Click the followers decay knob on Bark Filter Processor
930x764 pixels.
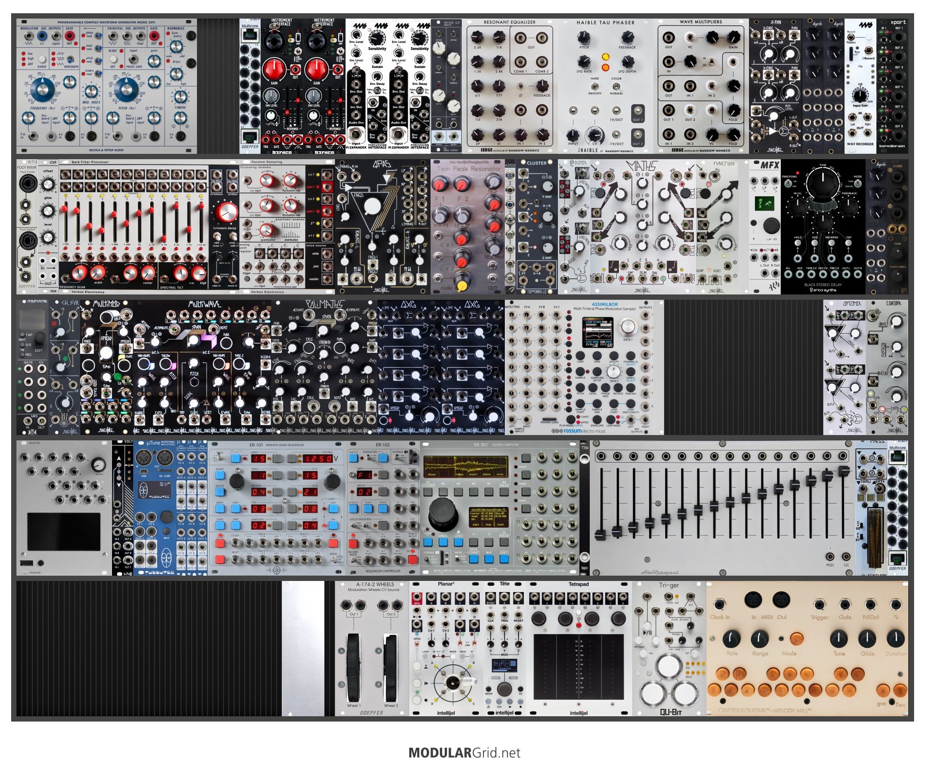tap(227, 212)
